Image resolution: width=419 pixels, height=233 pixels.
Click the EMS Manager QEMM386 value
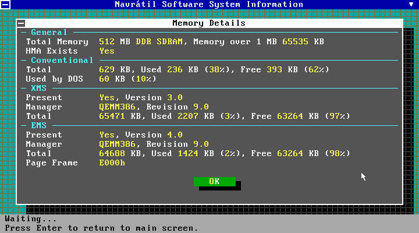(x=117, y=144)
